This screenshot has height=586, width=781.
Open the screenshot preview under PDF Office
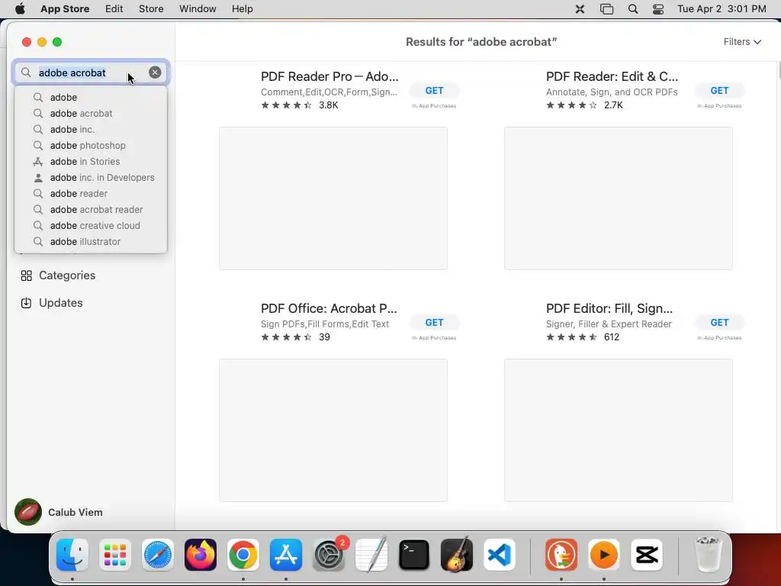click(x=333, y=430)
